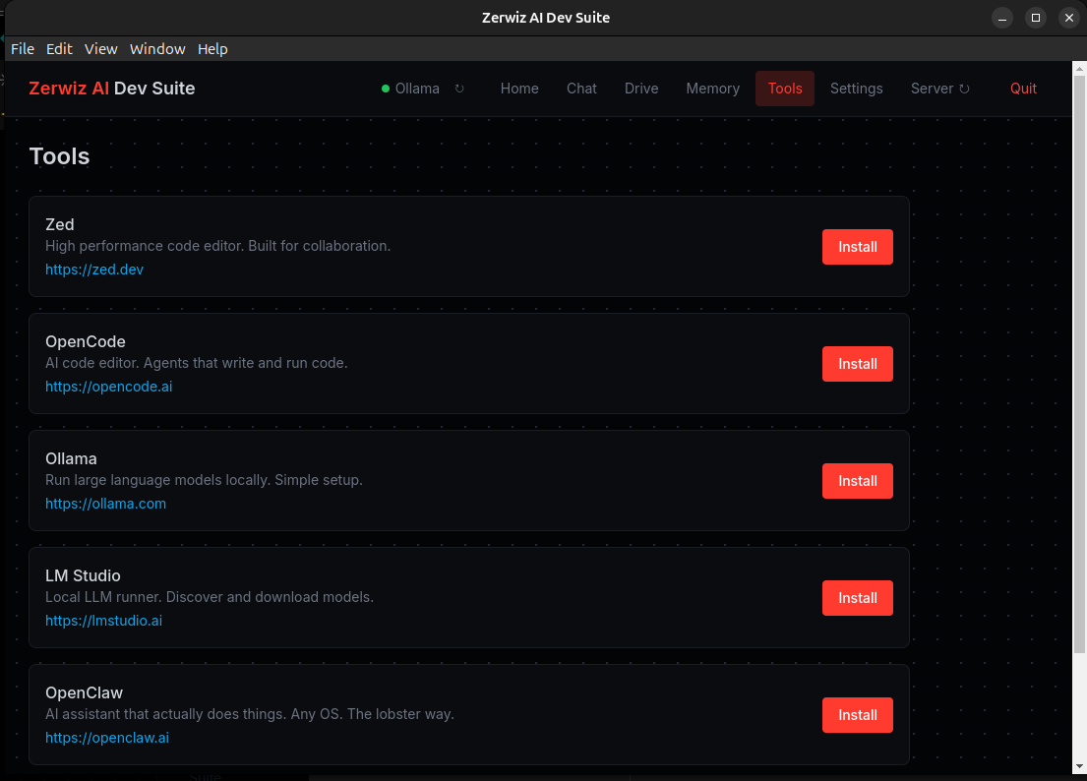Click the green Ollama status dot
Screen dimensions: 1087x781
[385, 88]
